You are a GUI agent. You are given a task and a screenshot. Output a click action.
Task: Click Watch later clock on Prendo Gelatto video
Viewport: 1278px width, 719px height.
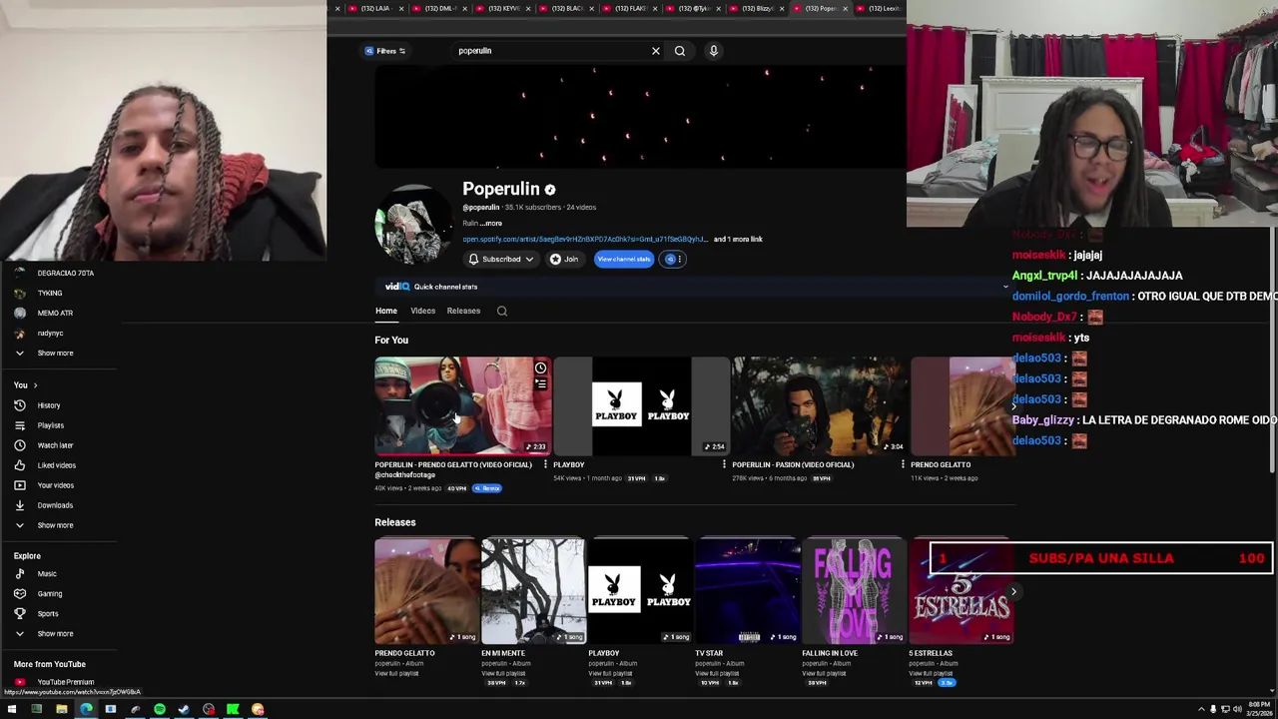(540, 368)
